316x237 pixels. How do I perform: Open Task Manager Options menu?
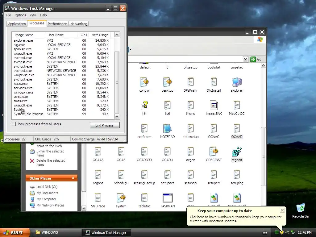[20, 15]
